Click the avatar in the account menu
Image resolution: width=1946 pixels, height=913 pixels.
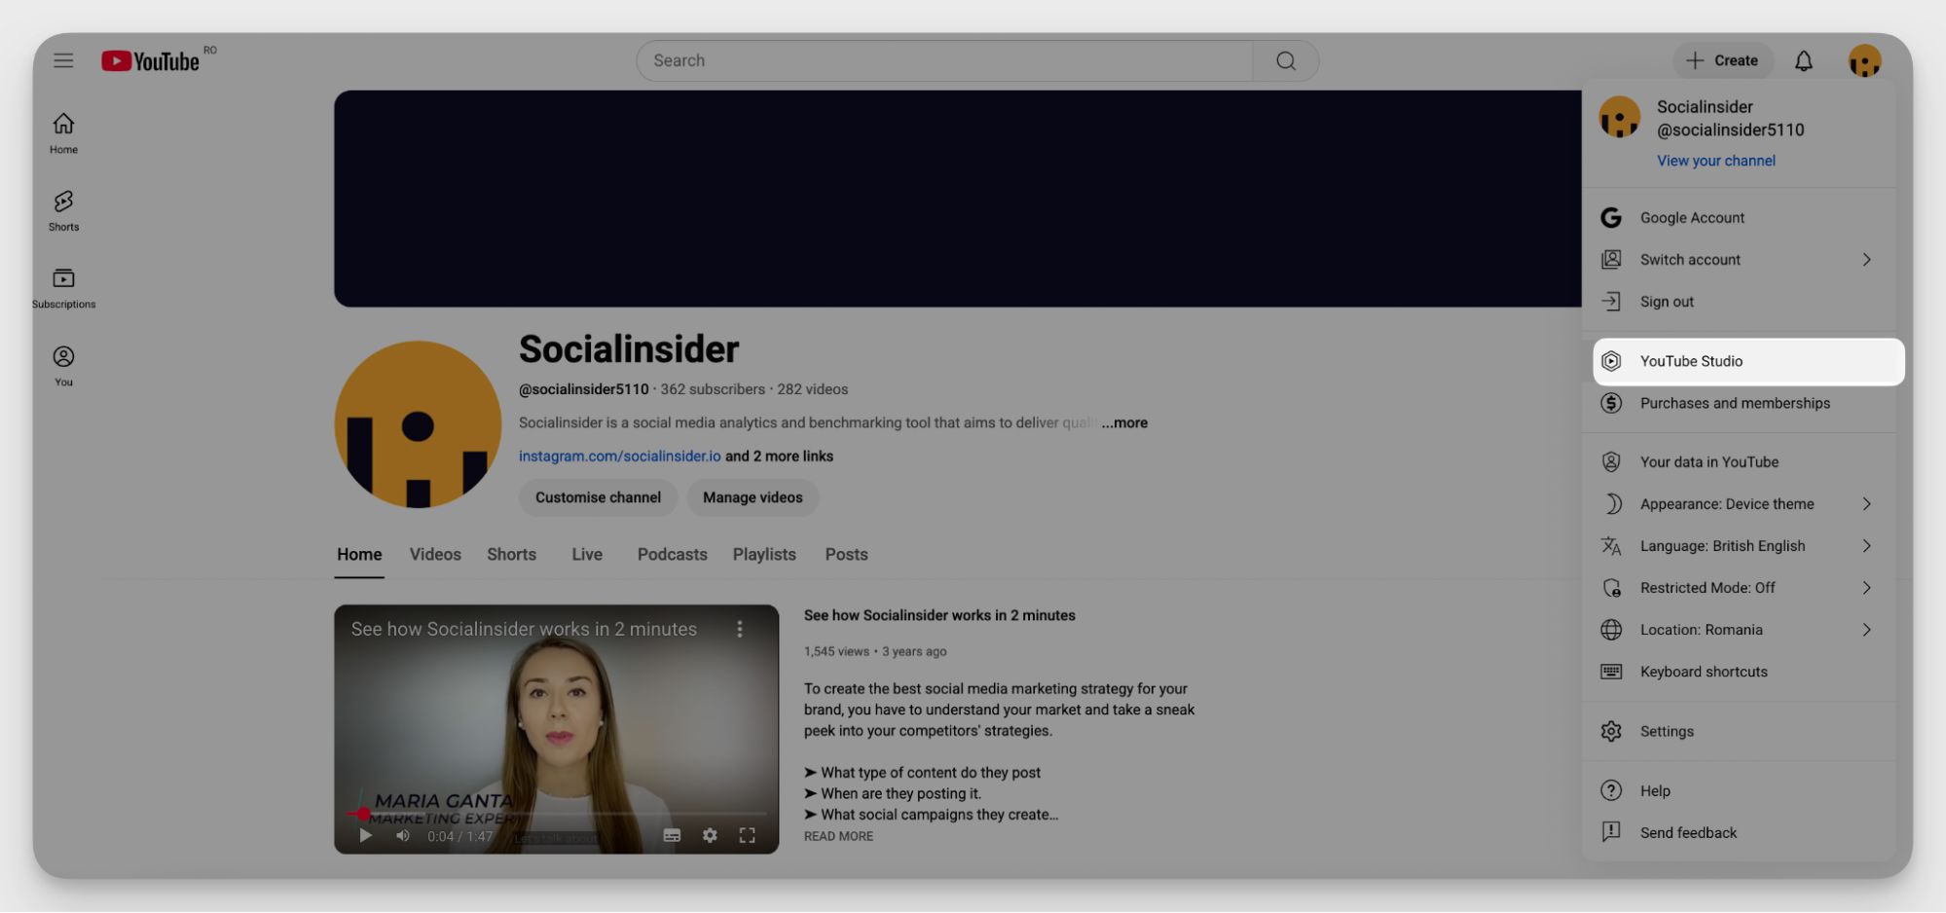pos(1619,118)
